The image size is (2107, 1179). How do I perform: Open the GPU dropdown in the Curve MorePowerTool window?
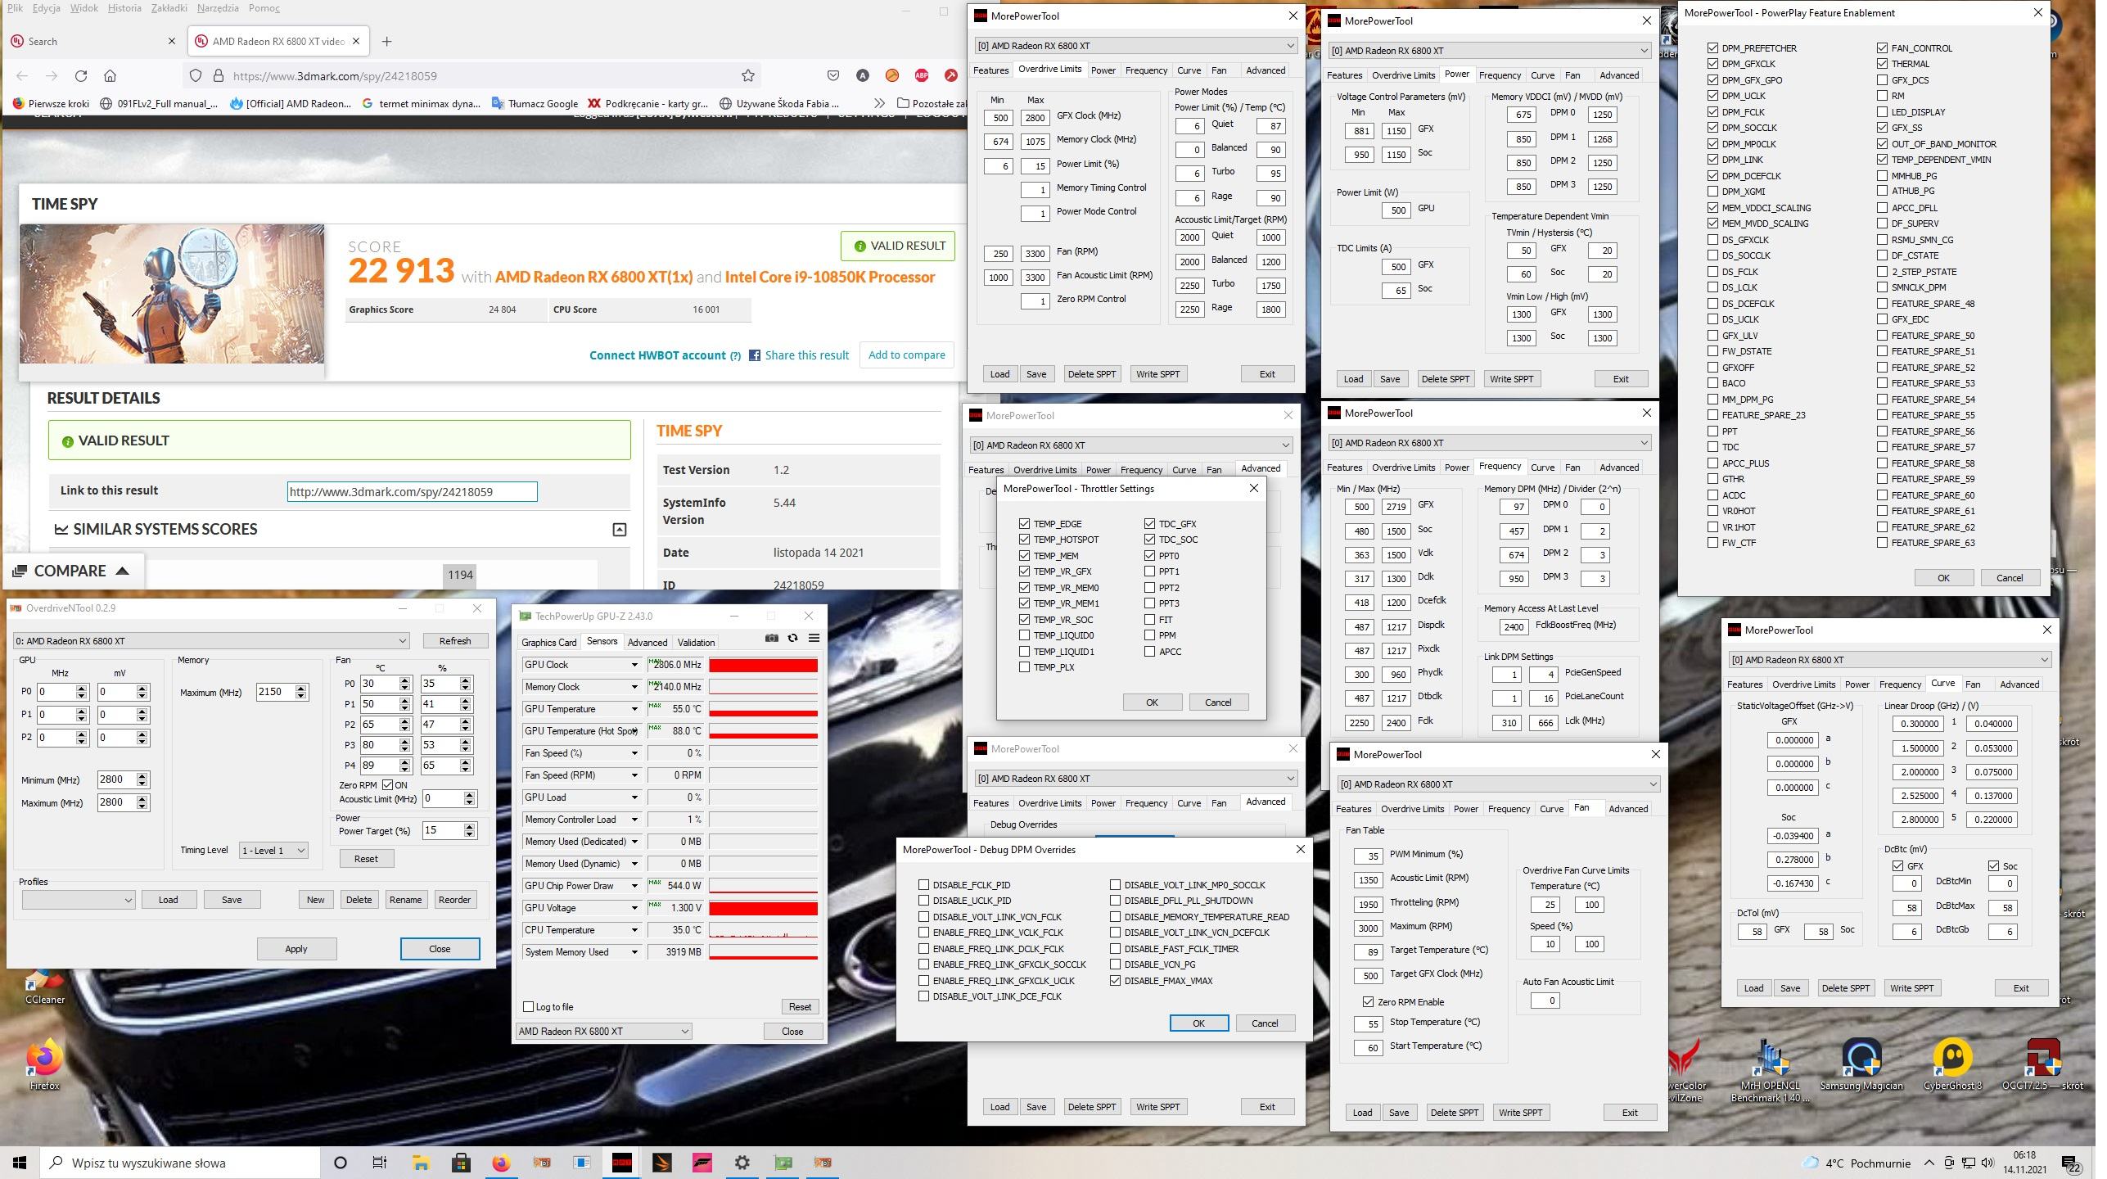1888,660
